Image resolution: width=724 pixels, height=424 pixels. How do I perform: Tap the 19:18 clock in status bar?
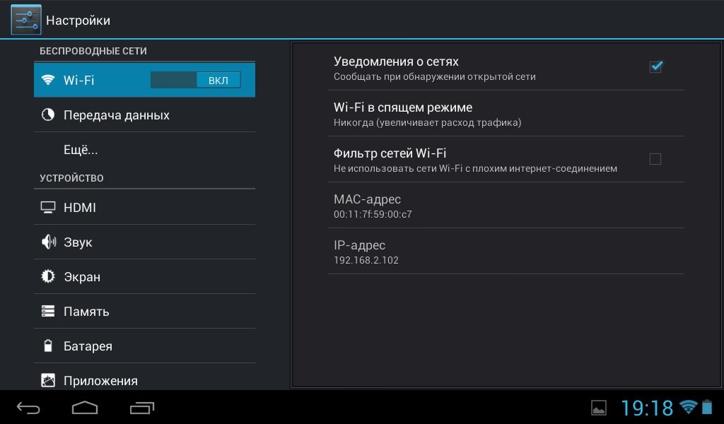647,408
